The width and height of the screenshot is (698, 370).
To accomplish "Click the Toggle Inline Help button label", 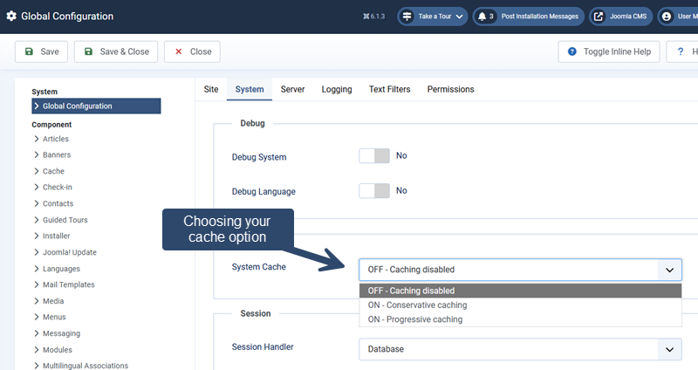I will [617, 51].
